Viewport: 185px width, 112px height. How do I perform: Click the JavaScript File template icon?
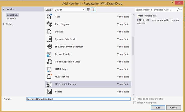point(49,77)
